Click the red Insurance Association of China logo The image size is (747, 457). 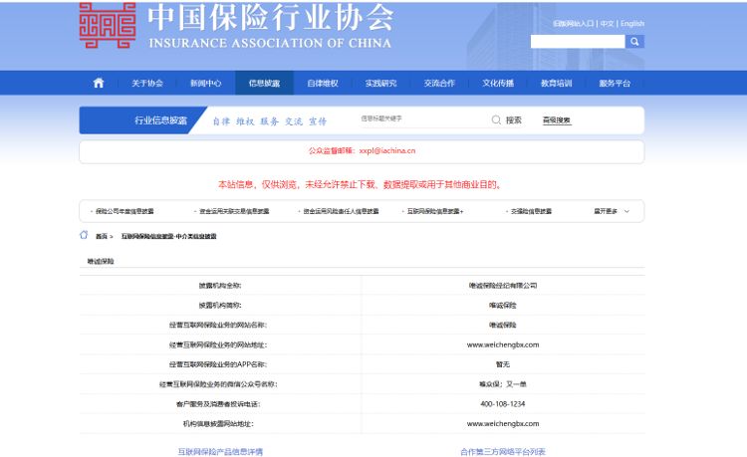(x=108, y=25)
